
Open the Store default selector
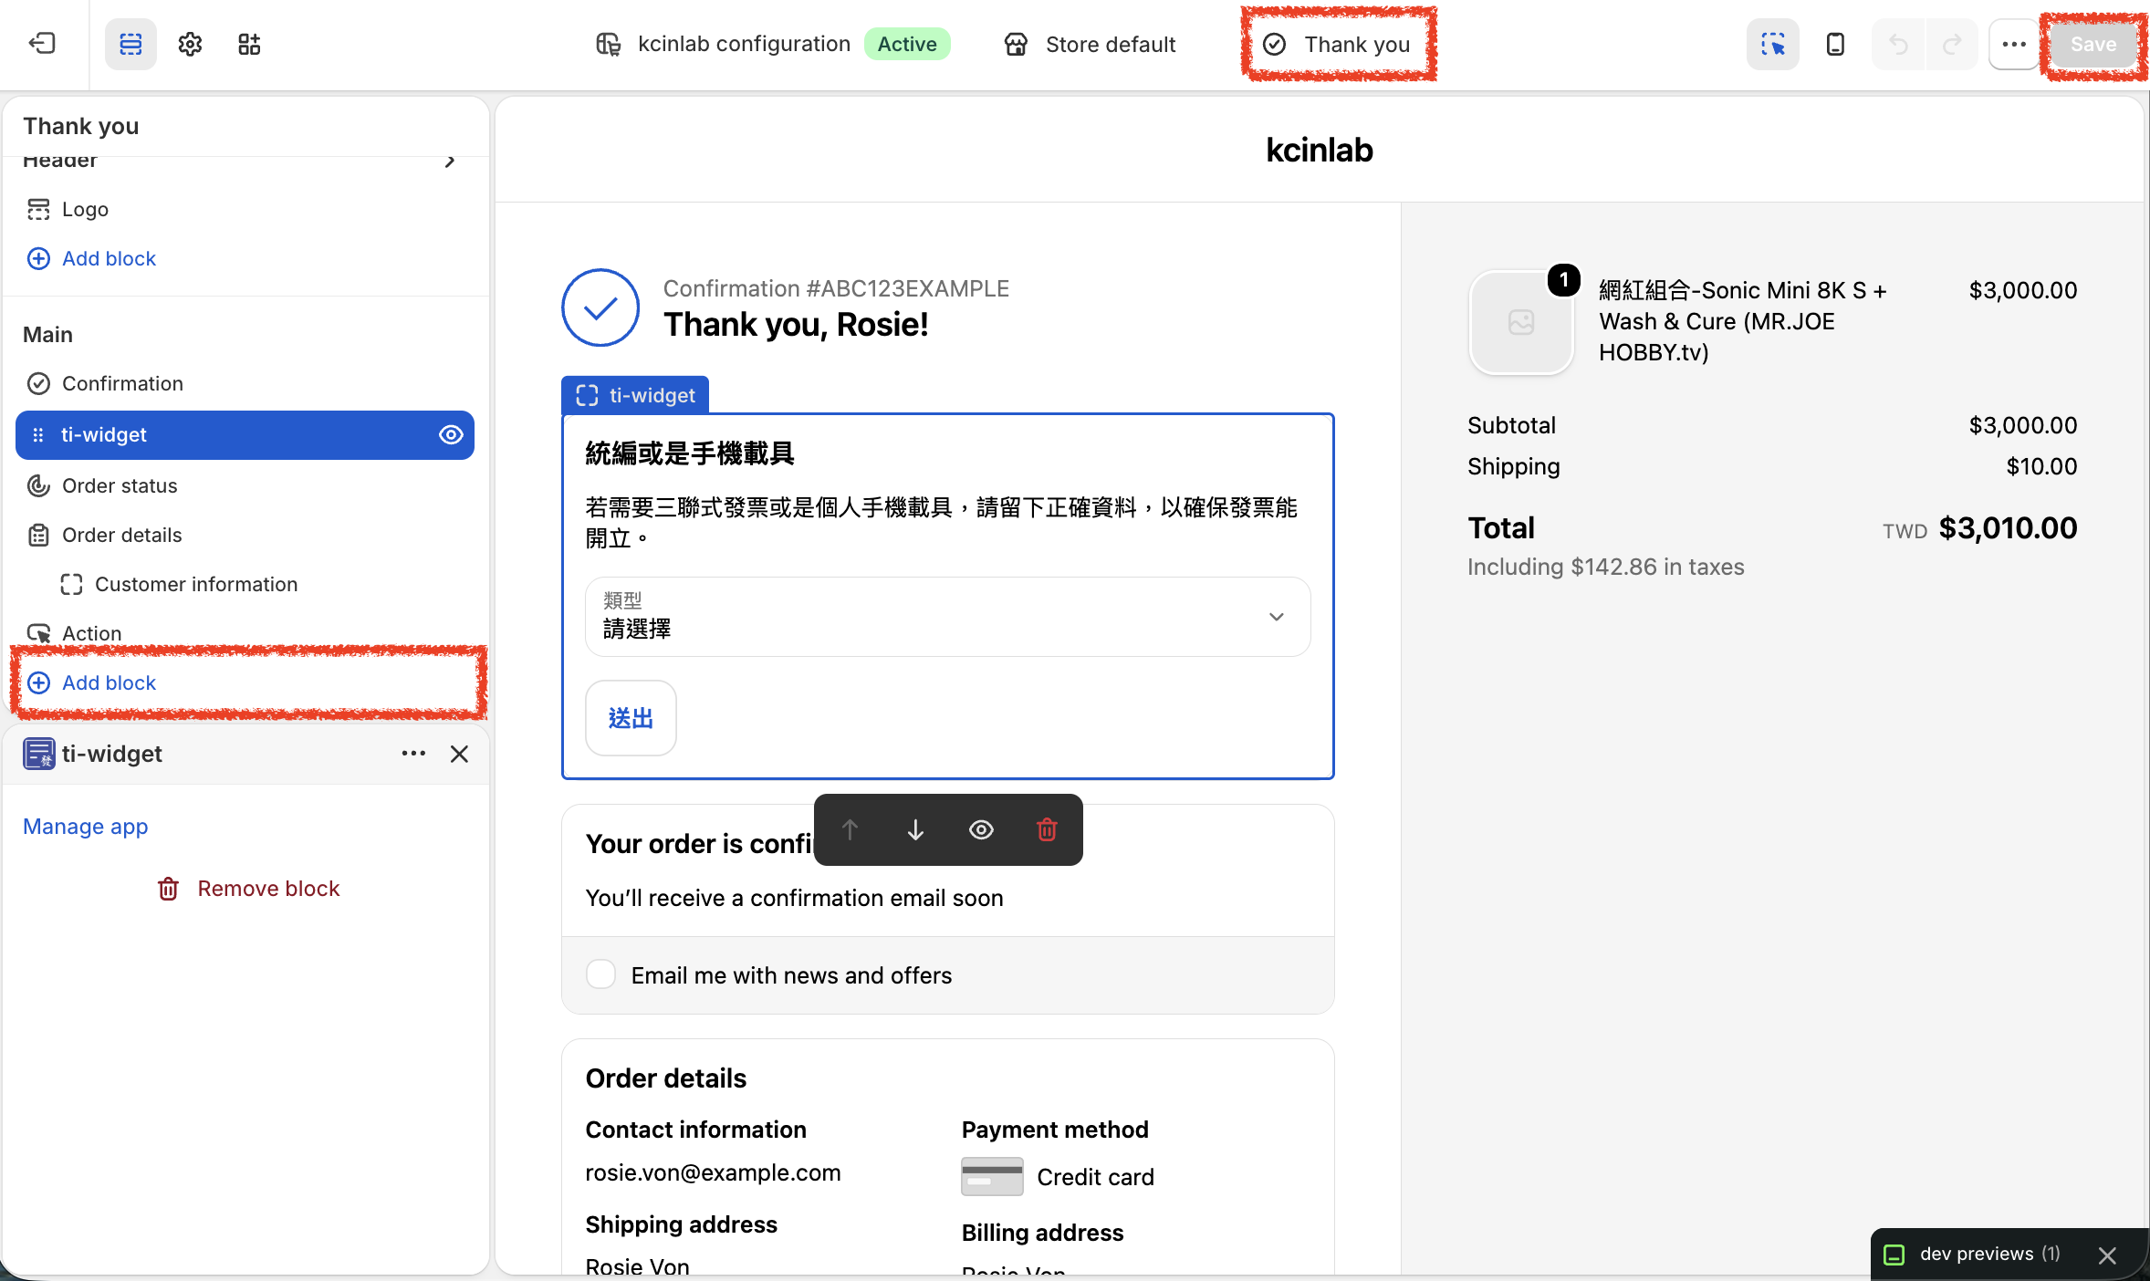(x=1090, y=44)
